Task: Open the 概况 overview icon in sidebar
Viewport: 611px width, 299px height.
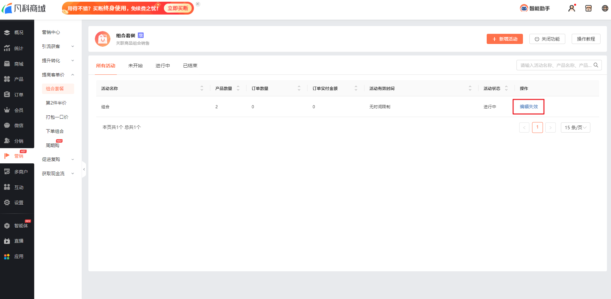Action: pos(7,32)
